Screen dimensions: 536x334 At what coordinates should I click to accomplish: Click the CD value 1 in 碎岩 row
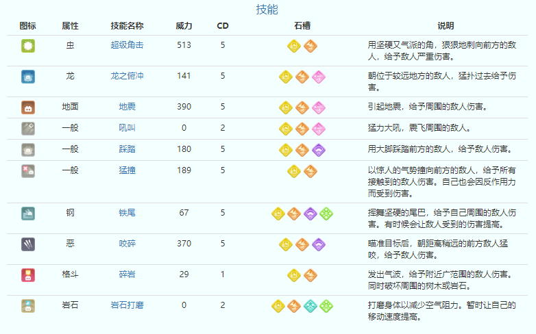[223, 274]
